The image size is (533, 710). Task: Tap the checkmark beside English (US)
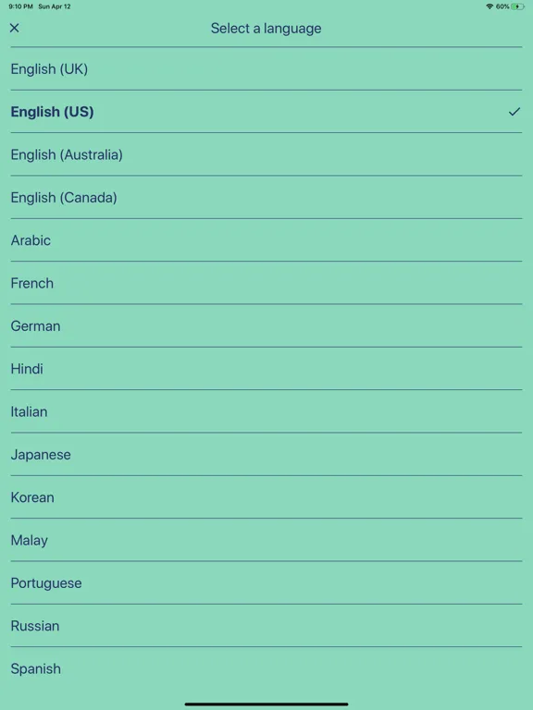[x=514, y=111]
